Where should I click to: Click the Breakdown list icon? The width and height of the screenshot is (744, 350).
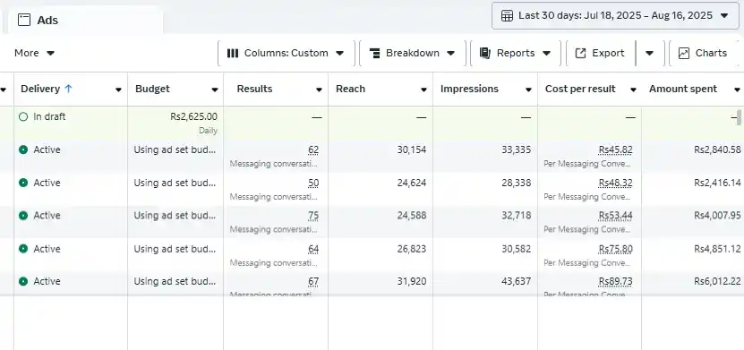click(x=375, y=53)
